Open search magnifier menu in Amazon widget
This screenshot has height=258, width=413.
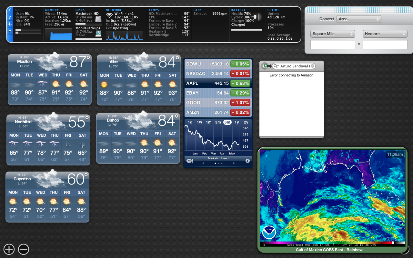(276, 66)
